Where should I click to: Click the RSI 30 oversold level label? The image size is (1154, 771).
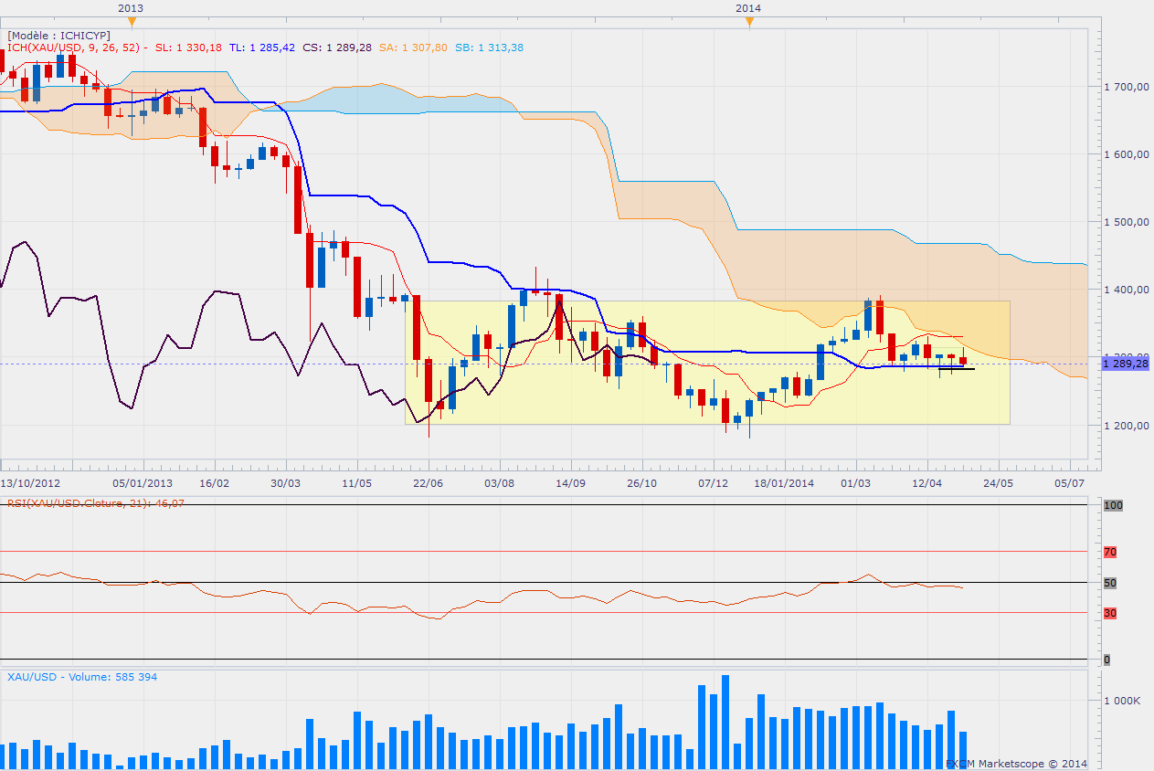coord(1110,613)
